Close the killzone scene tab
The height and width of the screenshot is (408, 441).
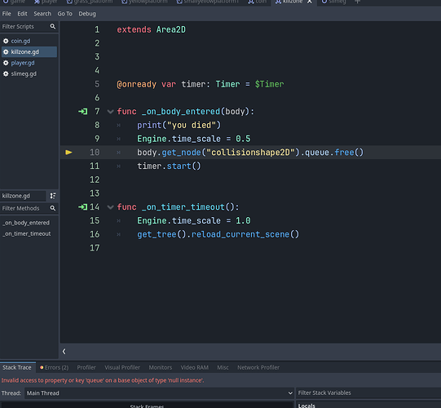click(x=310, y=2)
